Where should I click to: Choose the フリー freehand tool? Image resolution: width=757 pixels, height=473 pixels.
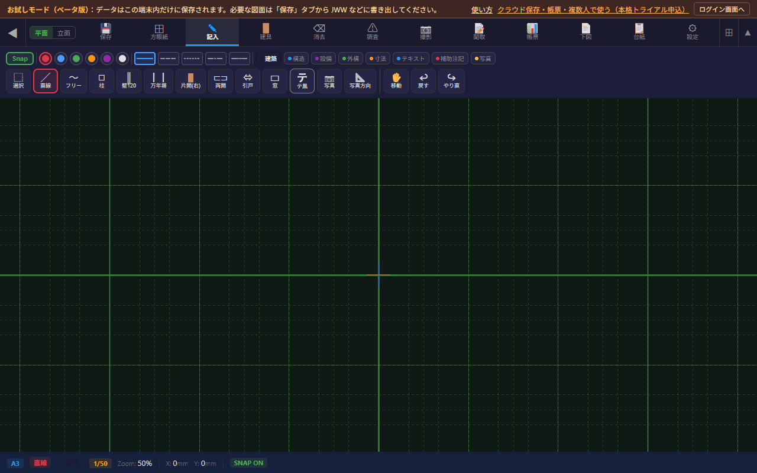73,81
